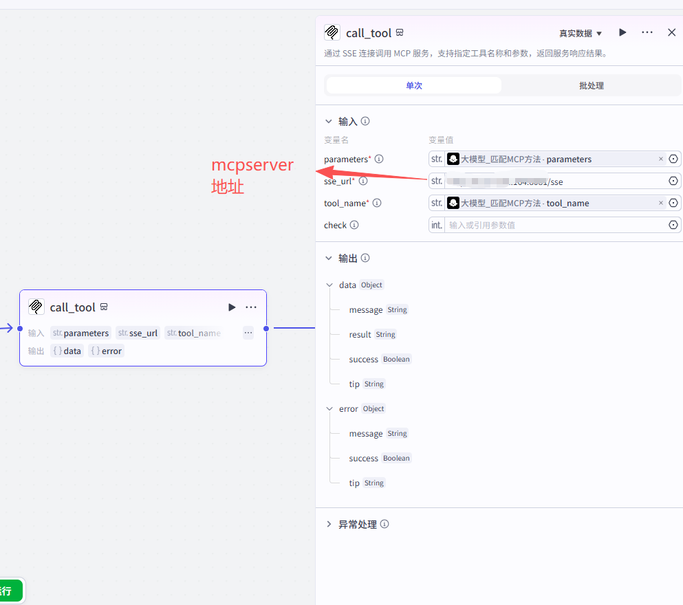Click the info icon next to check
This screenshot has width=683, height=605.
354,225
